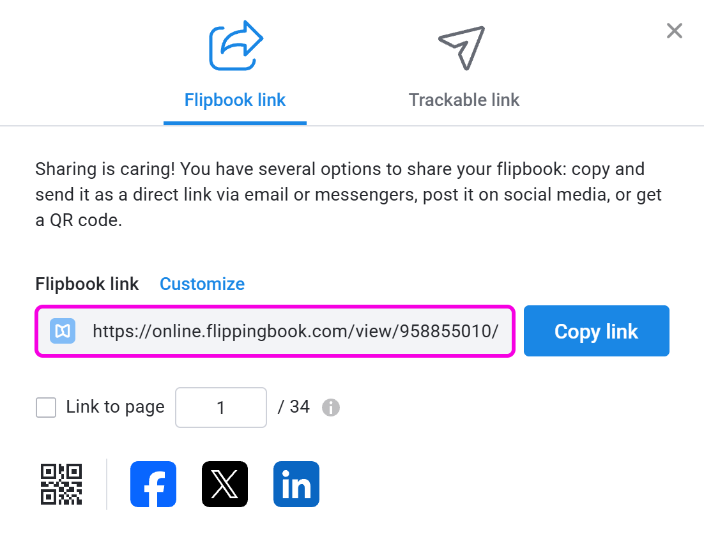Click the flipbook URL text field
This screenshot has height=534, width=704.
click(294, 331)
